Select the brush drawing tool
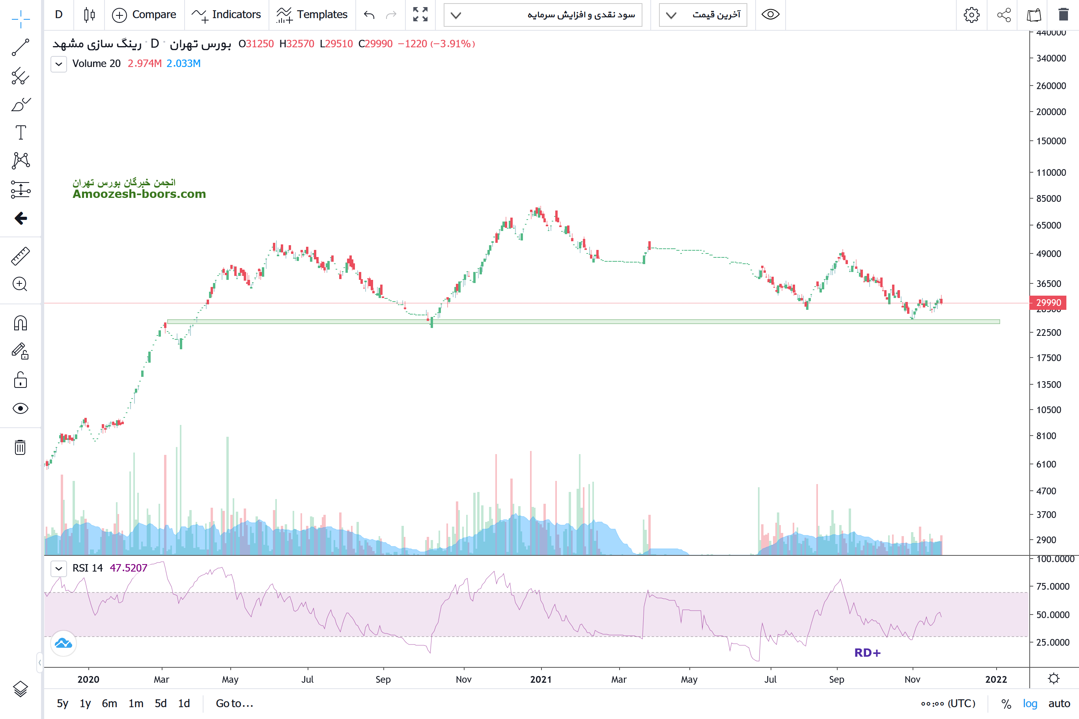This screenshot has width=1079, height=719. point(21,104)
